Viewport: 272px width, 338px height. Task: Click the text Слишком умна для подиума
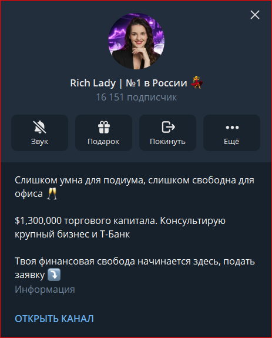(x=79, y=180)
